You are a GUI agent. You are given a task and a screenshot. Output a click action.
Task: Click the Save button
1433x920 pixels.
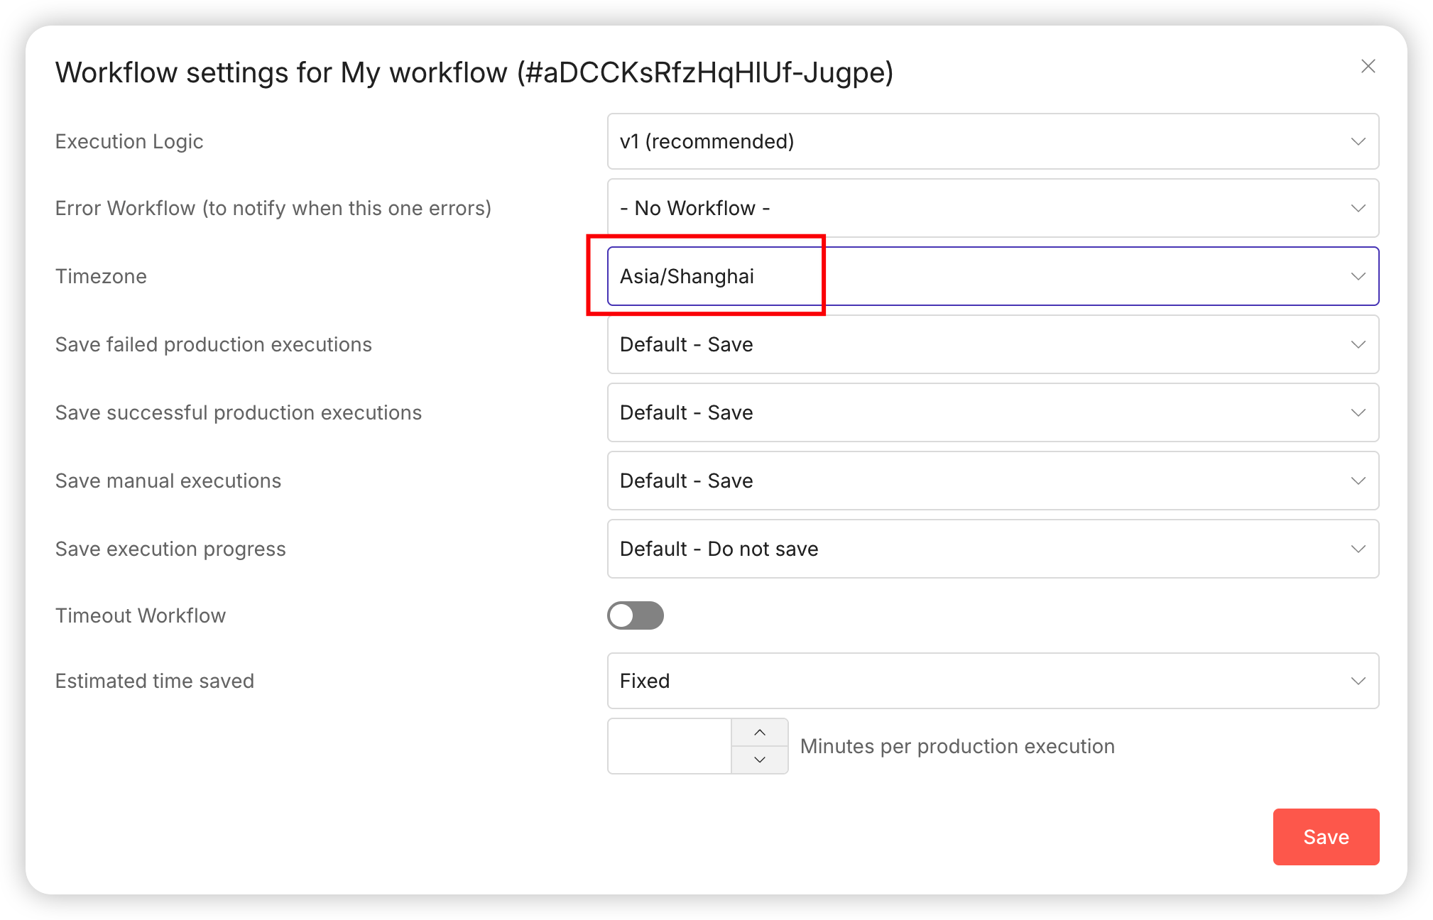coord(1325,837)
